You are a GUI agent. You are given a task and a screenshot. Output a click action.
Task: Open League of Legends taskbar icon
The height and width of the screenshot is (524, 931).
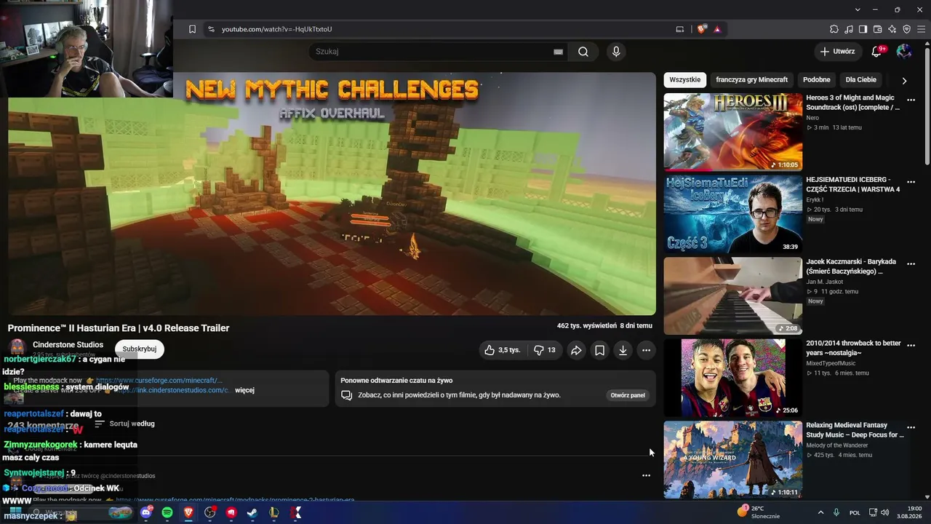tap(274, 512)
